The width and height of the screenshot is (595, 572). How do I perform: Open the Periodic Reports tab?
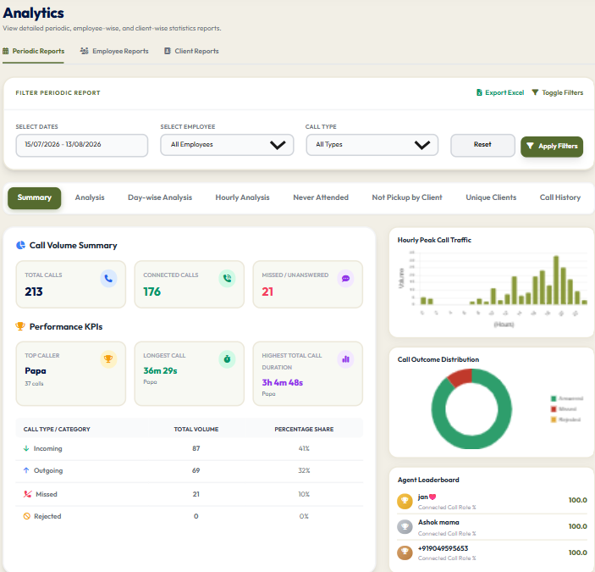coord(33,51)
